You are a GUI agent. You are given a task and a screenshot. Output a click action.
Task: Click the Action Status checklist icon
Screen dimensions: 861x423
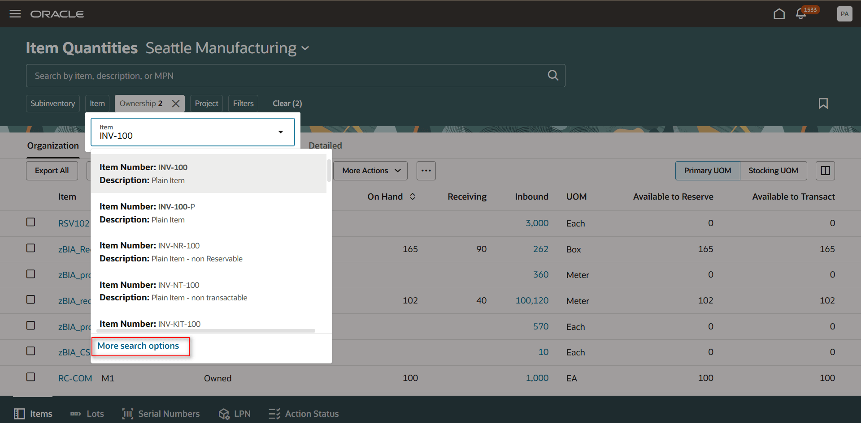pyautogui.click(x=274, y=414)
